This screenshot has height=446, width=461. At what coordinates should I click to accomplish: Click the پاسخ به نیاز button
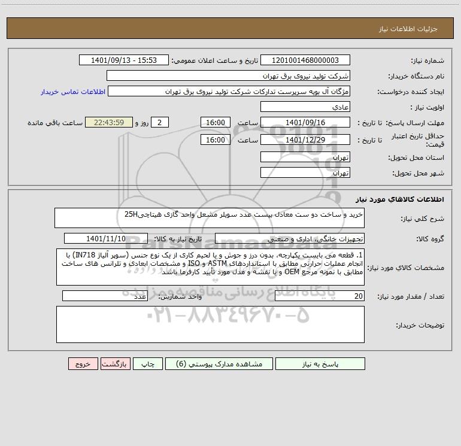point(320,363)
